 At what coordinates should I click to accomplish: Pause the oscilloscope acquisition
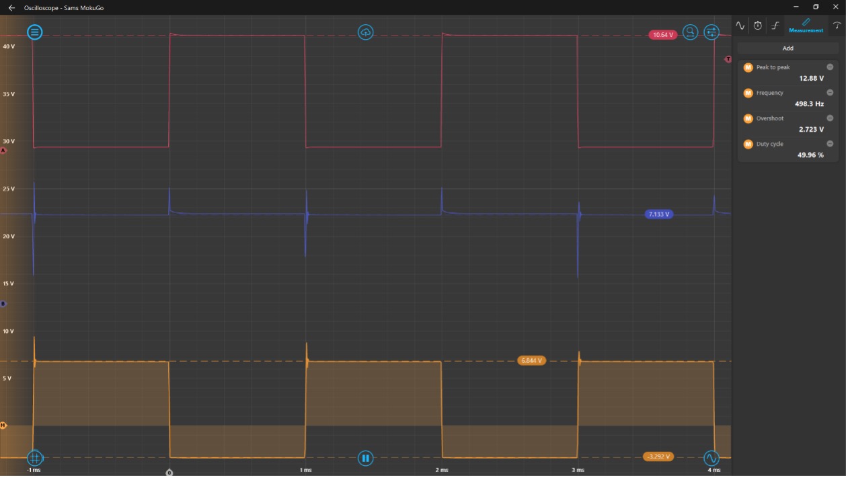(x=365, y=459)
